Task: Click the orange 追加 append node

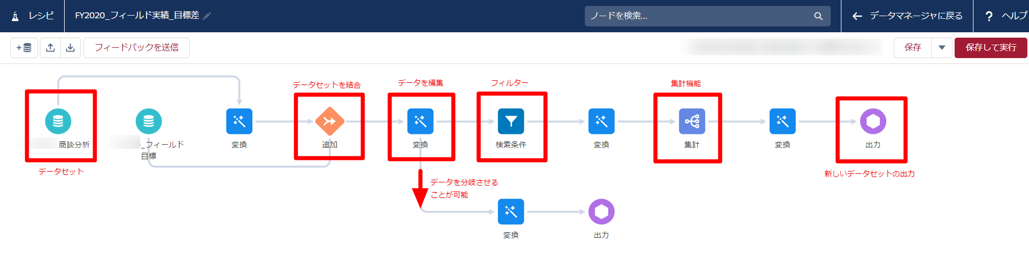Action: pyautogui.click(x=329, y=122)
